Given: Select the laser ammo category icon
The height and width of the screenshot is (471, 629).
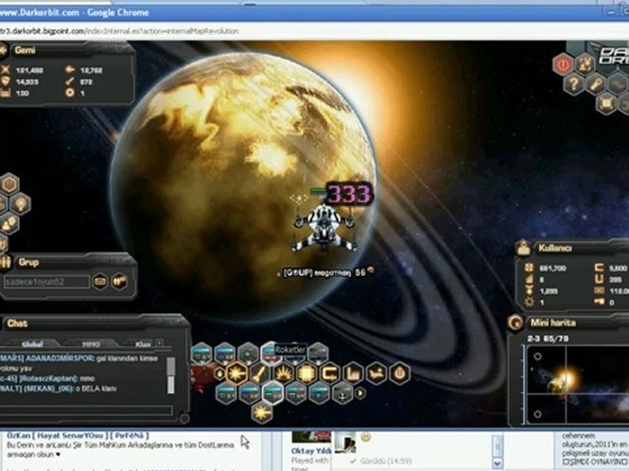Looking at the screenshot, I should 237,374.
